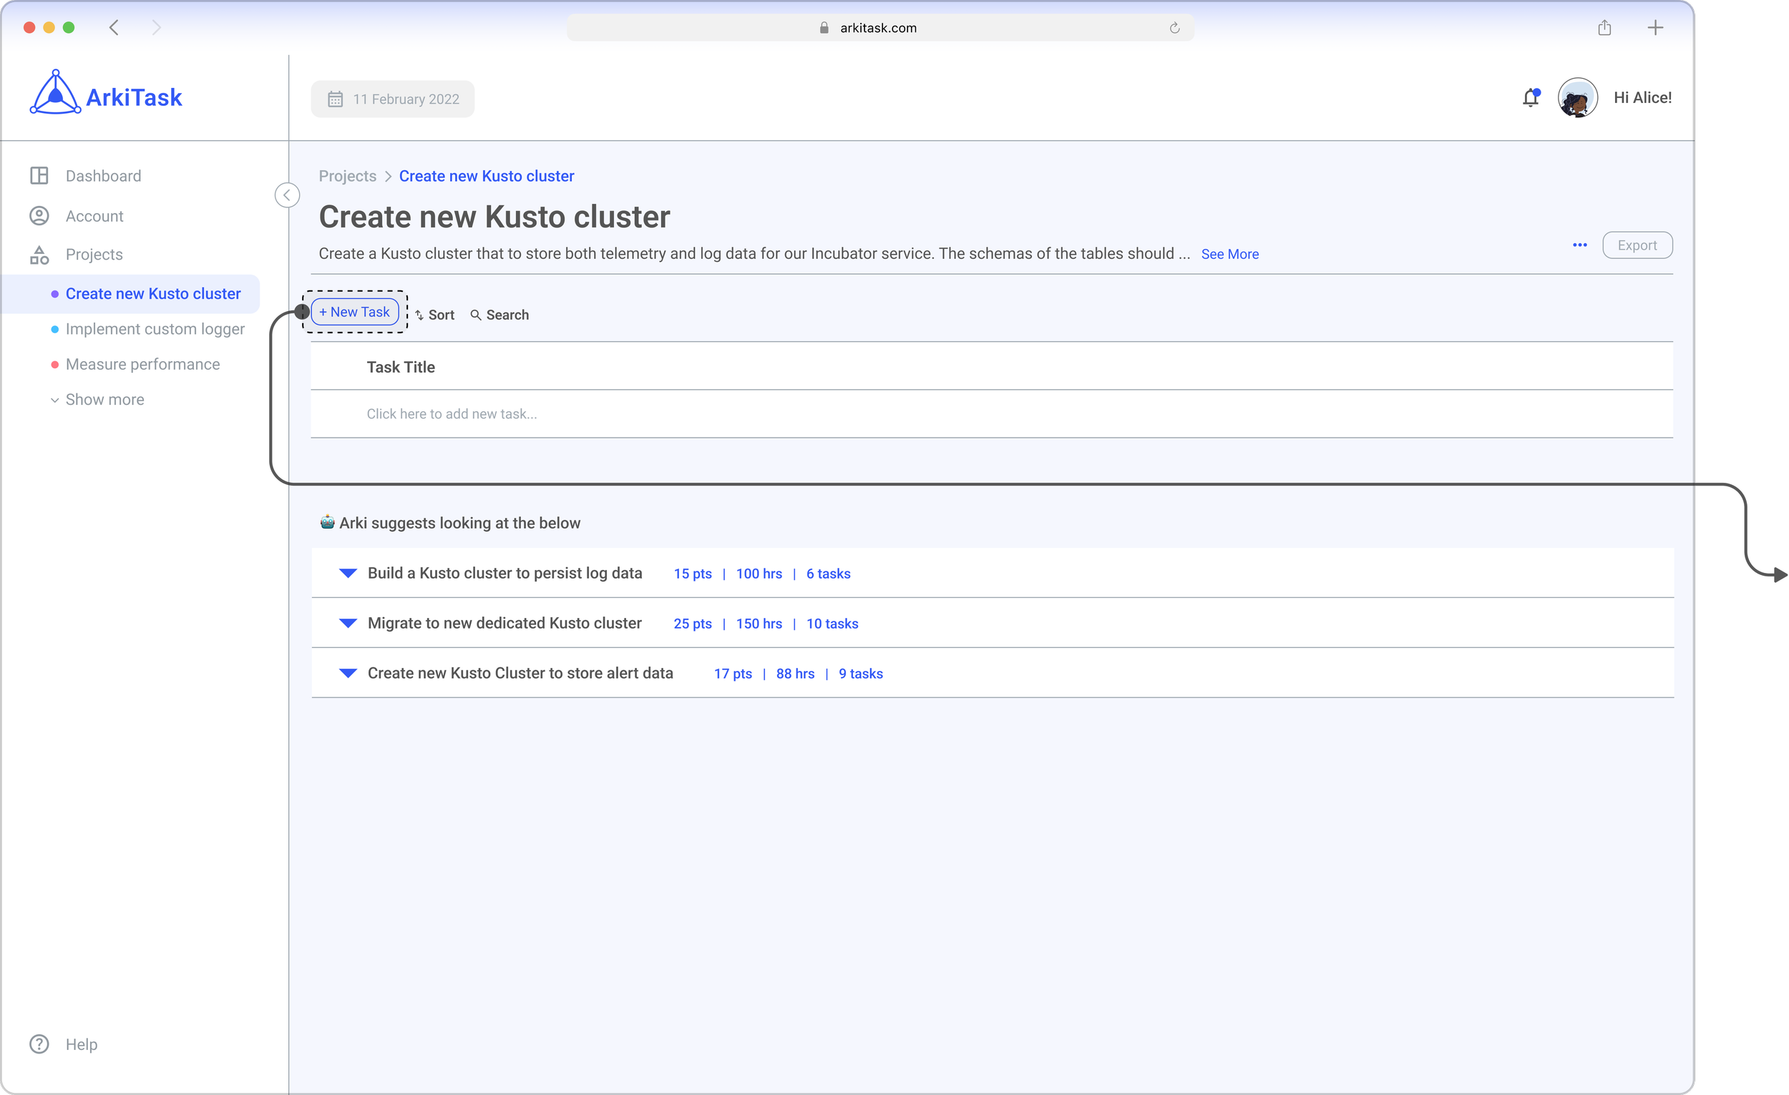
Task: Expand Build a Kusto cluster suggestion
Action: coord(348,574)
